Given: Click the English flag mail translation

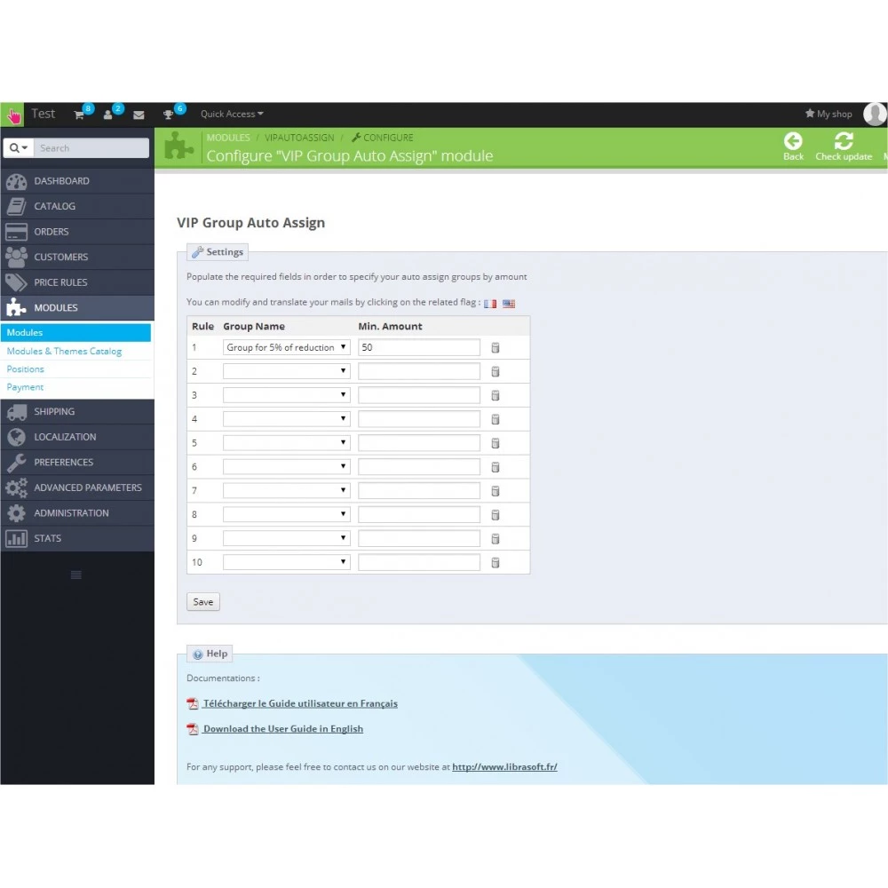Looking at the screenshot, I should [x=509, y=304].
